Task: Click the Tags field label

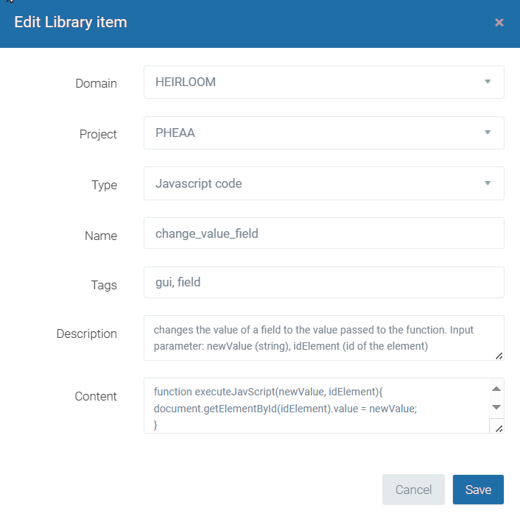Action: (103, 285)
